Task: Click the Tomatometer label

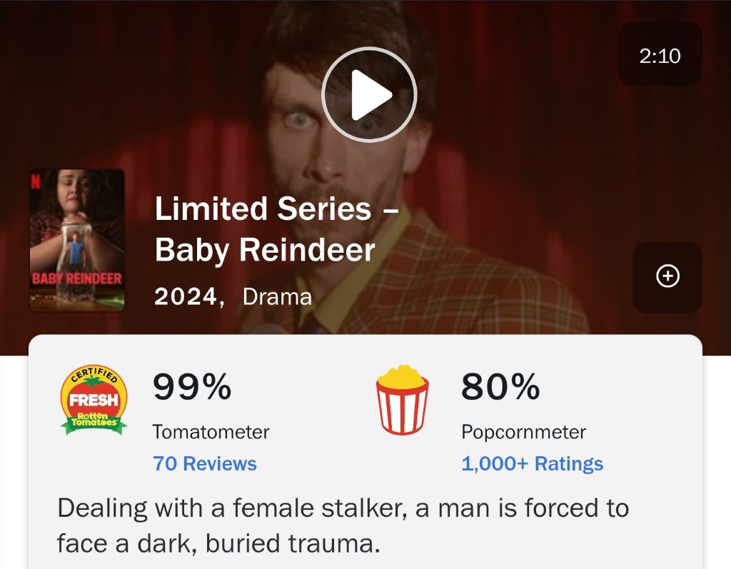Action: (211, 432)
